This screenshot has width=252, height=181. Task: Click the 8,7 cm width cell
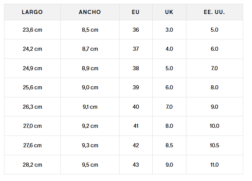pos(90,49)
